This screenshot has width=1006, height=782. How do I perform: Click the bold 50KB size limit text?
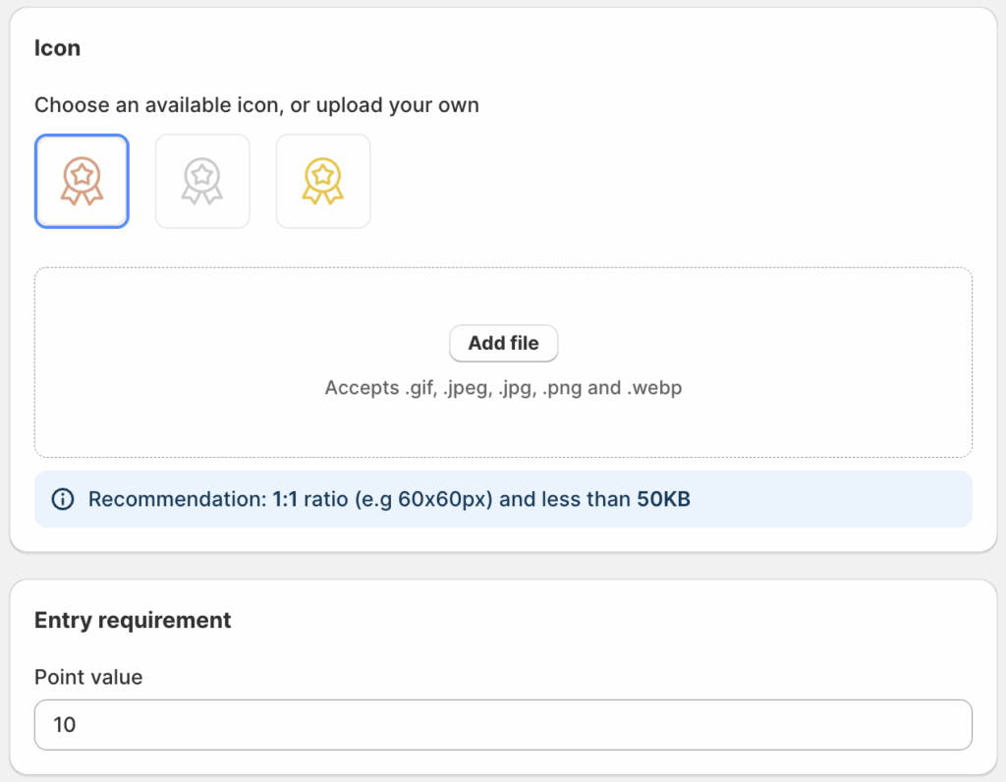pyautogui.click(x=663, y=499)
